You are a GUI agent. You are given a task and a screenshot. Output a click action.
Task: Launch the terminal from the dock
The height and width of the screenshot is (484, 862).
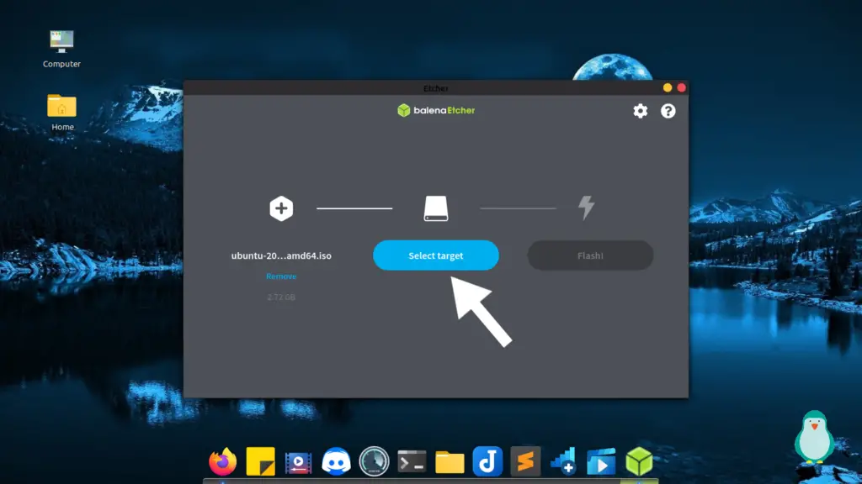412,461
